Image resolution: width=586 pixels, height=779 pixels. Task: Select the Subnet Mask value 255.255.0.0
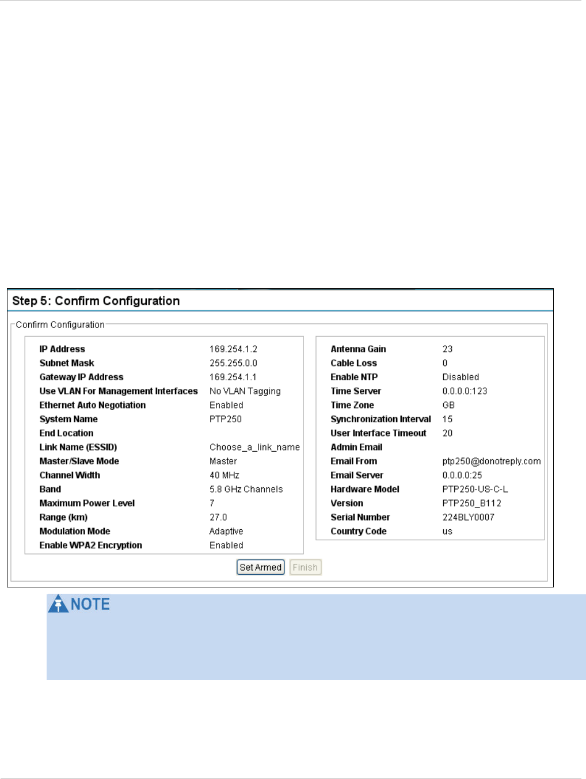[233, 363]
